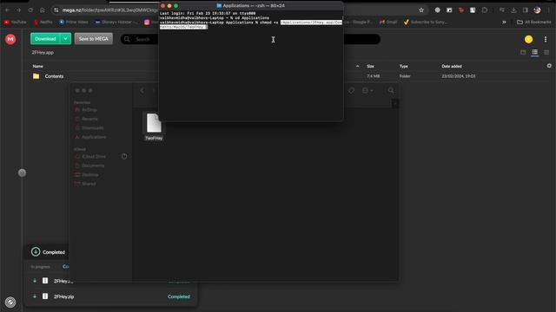Open the Chrome three-dot menu
The height and width of the screenshot is (312, 556).
(549, 10)
